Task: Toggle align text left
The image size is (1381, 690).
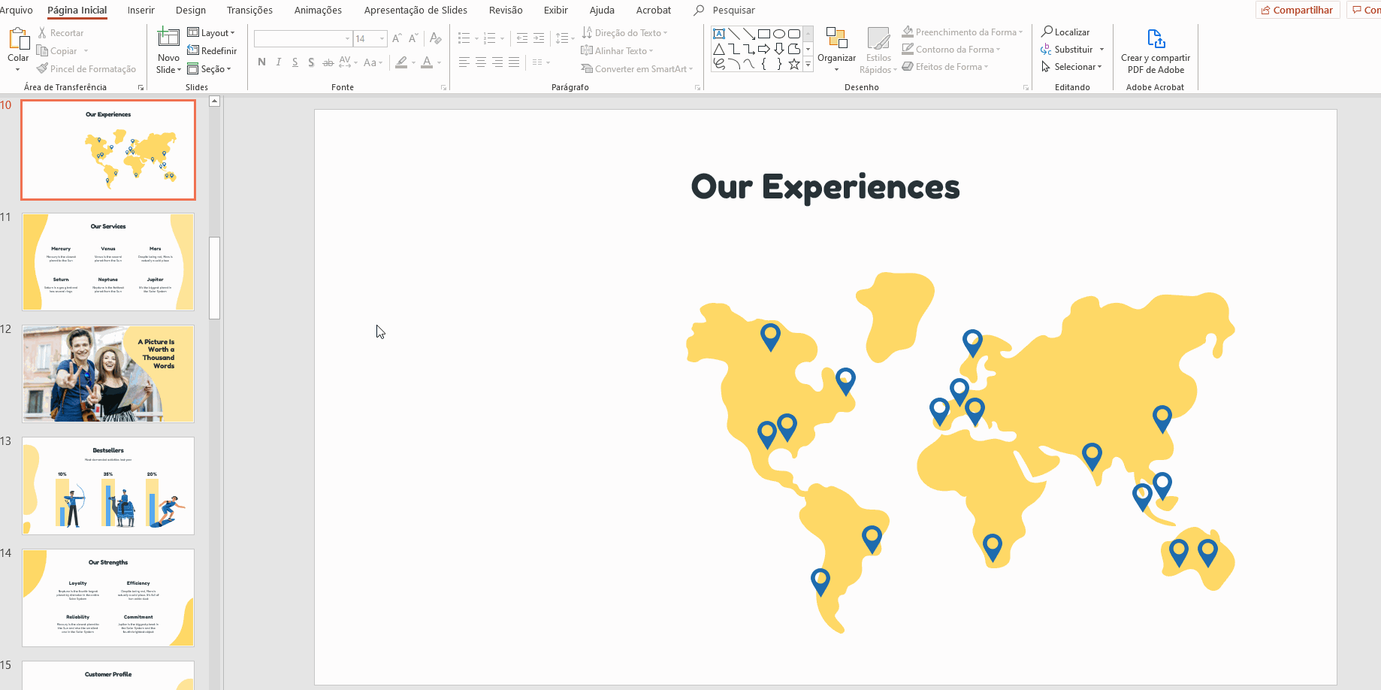Action: point(464,62)
